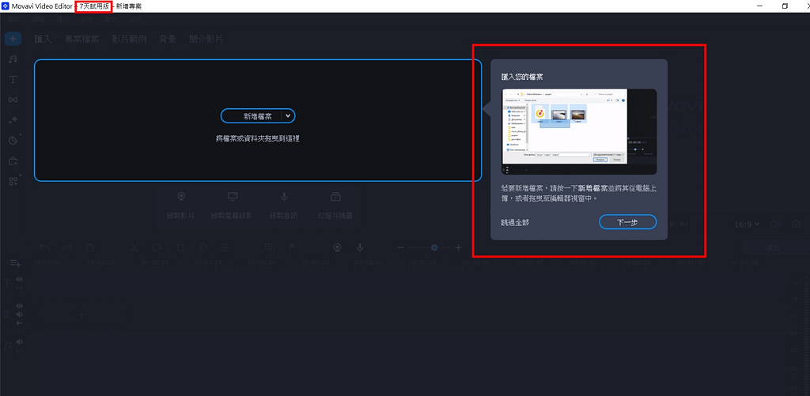Click the Undo arrow in timeline toolbar

pos(45,248)
